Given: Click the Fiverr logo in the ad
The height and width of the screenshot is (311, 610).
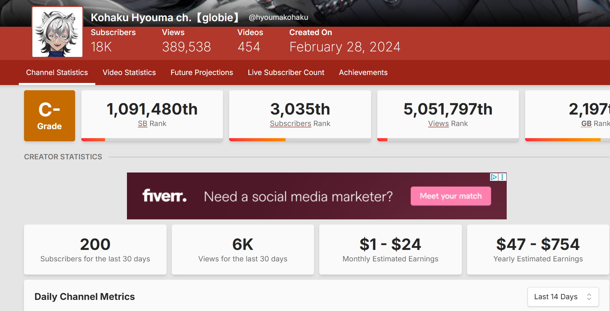Looking at the screenshot, I should coord(164,196).
